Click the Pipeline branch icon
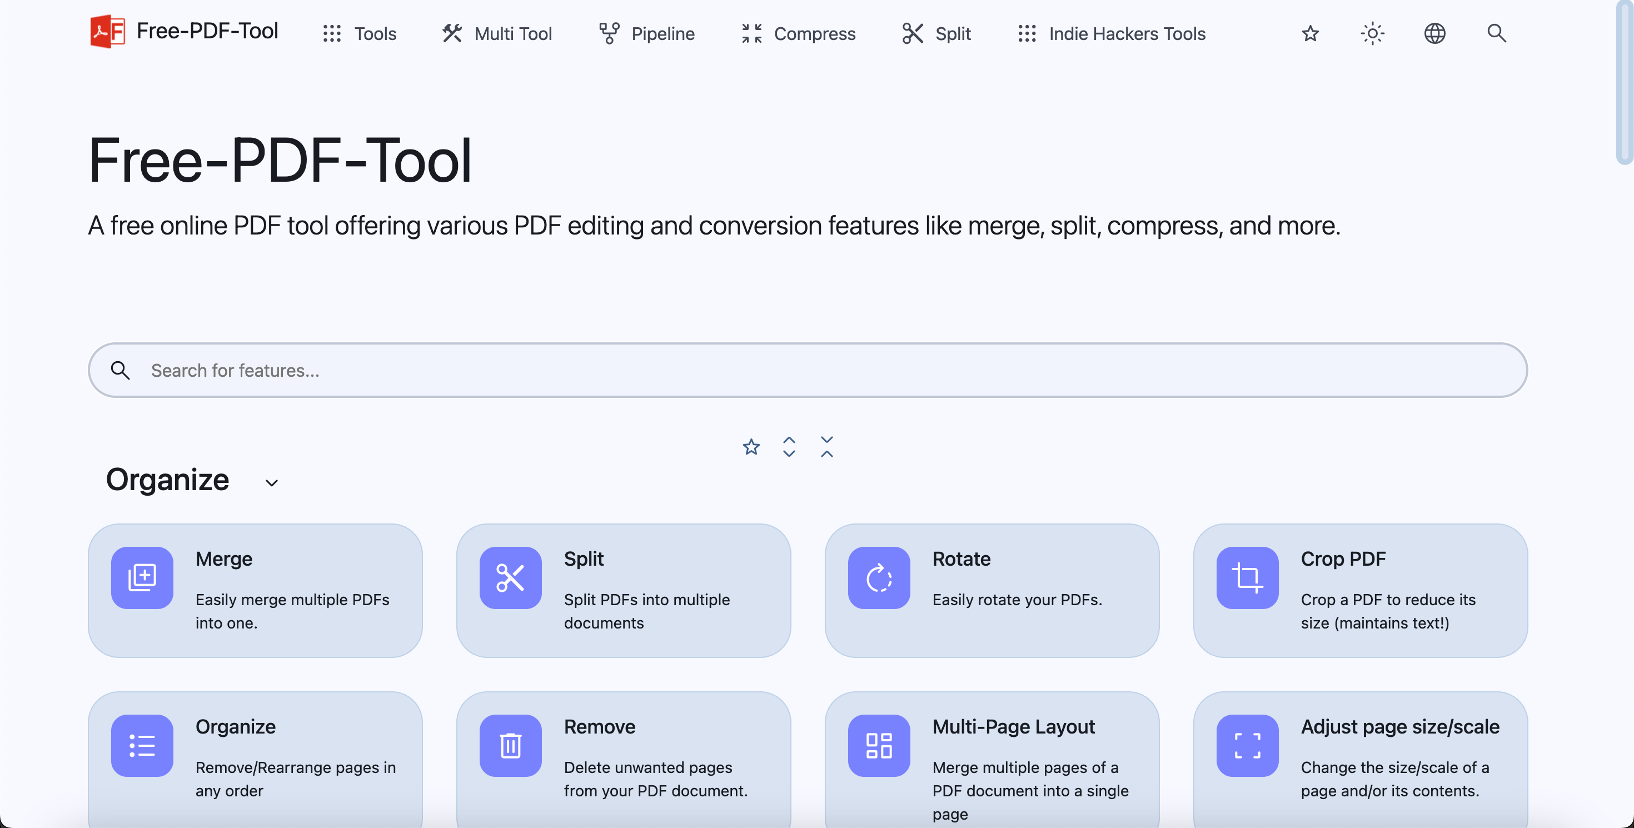 tap(609, 33)
